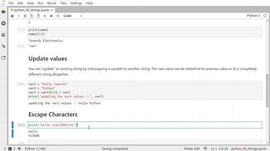Collapse the active cell input blue bar
The height and width of the screenshot is (151, 270).
tap(12, 125)
